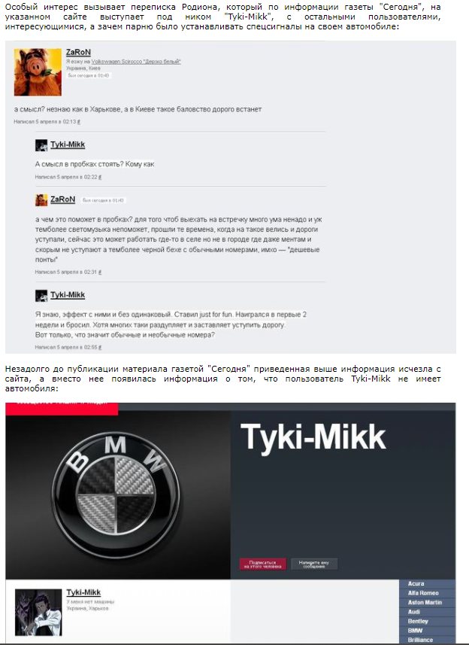Click permalink hash after 02:13 timestamp
469x645 pixels.
[x=79, y=122]
